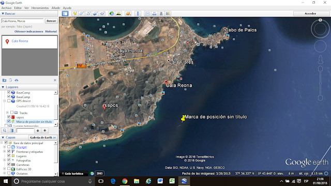Select the Add Path tool
The image size is (331, 186).
click(x=88, y=13)
